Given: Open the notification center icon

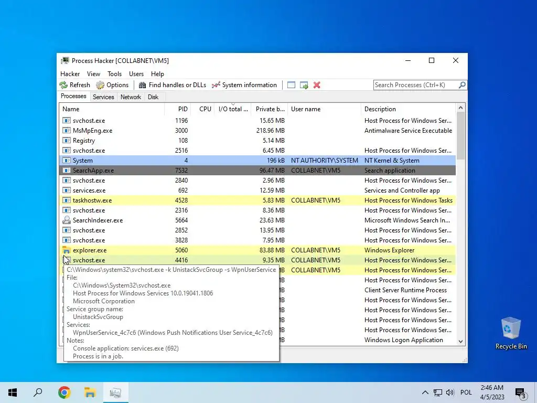Looking at the screenshot, I should click(521, 393).
